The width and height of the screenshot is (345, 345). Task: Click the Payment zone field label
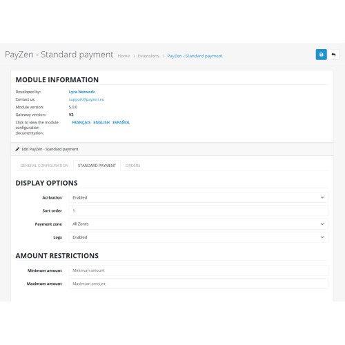(48, 224)
